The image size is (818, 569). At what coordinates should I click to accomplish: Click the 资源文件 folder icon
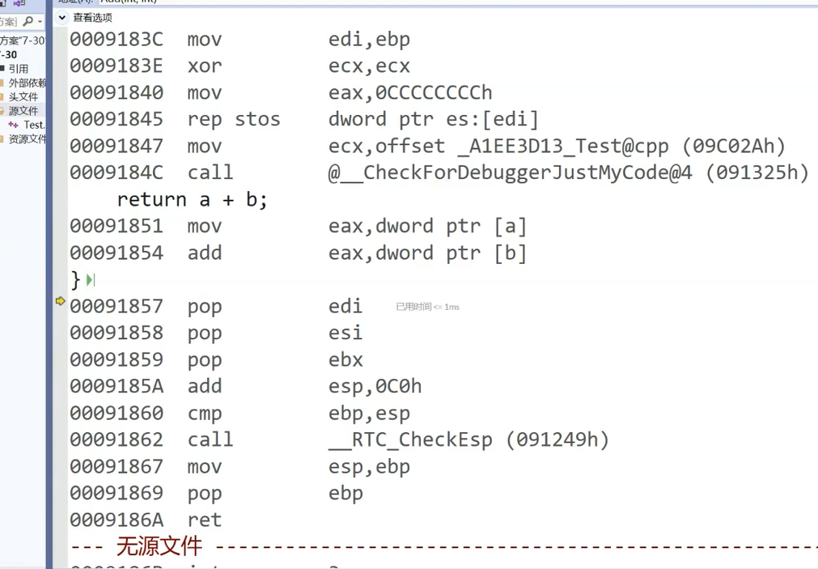point(2,139)
